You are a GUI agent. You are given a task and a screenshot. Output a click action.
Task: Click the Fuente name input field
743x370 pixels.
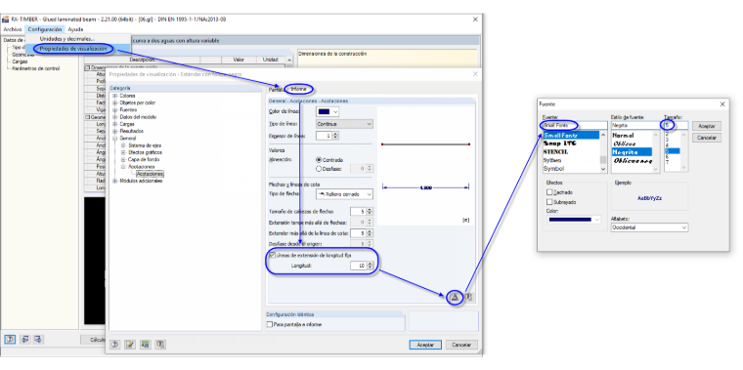575,125
